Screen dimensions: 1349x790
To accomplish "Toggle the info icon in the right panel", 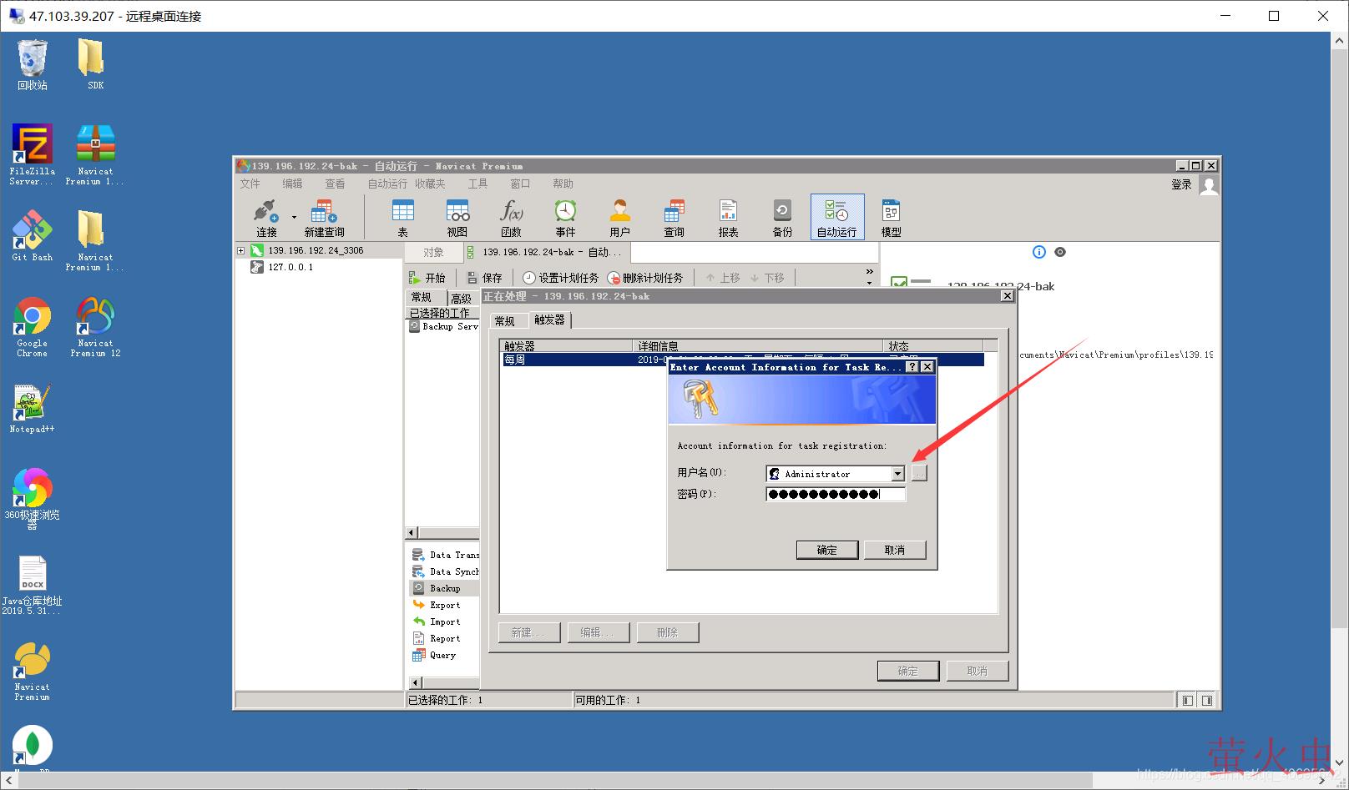I will (1038, 252).
